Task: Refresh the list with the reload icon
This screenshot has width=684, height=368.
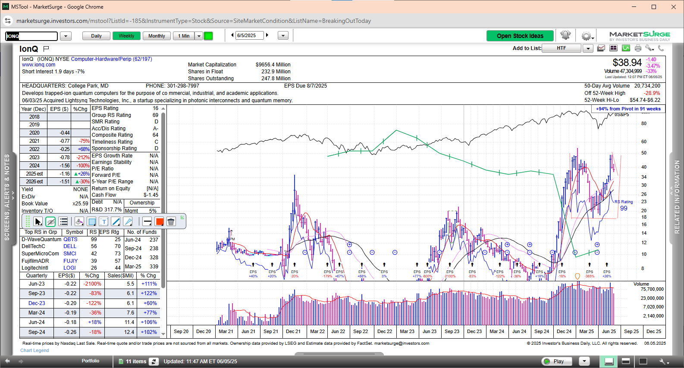Action: (x=154, y=362)
